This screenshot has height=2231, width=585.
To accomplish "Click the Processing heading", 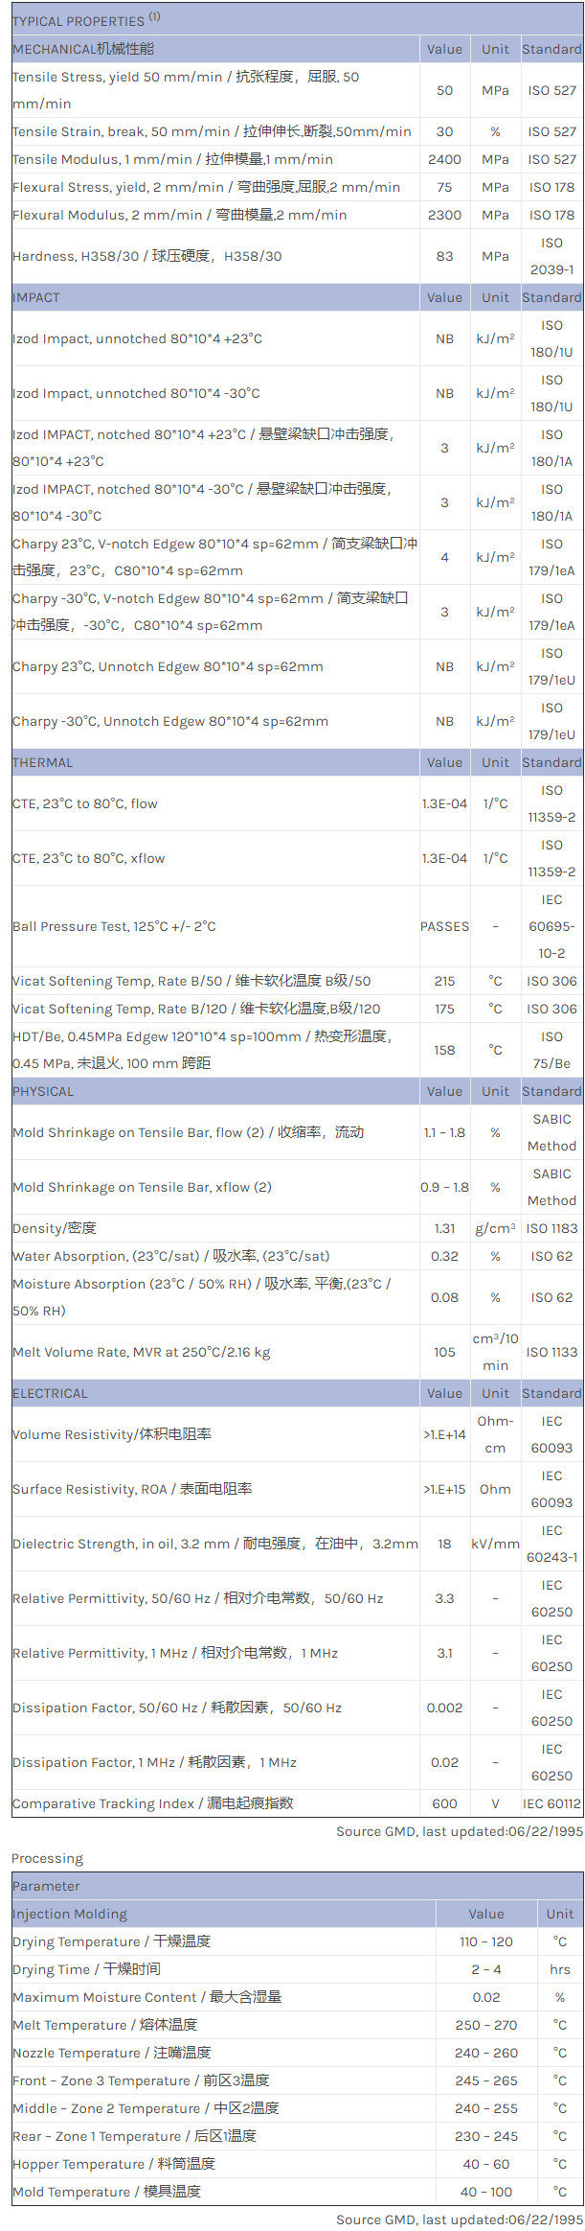I will [48, 1858].
